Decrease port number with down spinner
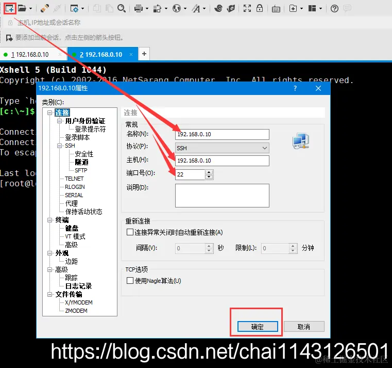Screen dimensions: 392x368 coord(209,177)
